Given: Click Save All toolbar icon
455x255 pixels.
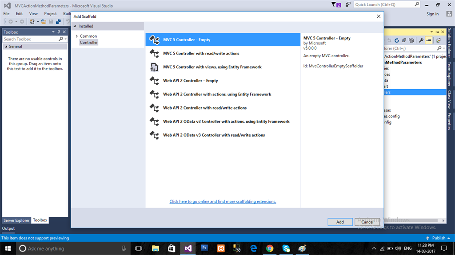Looking at the screenshot, I should click(x=58, y=22).
